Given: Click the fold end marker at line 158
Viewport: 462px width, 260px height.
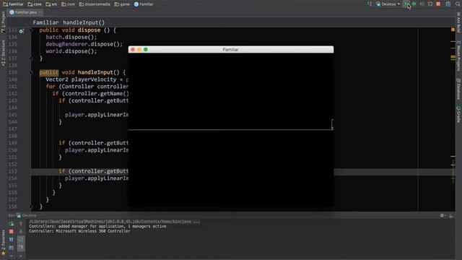Looking at the screenshot, I should click(x=31, y=207).
